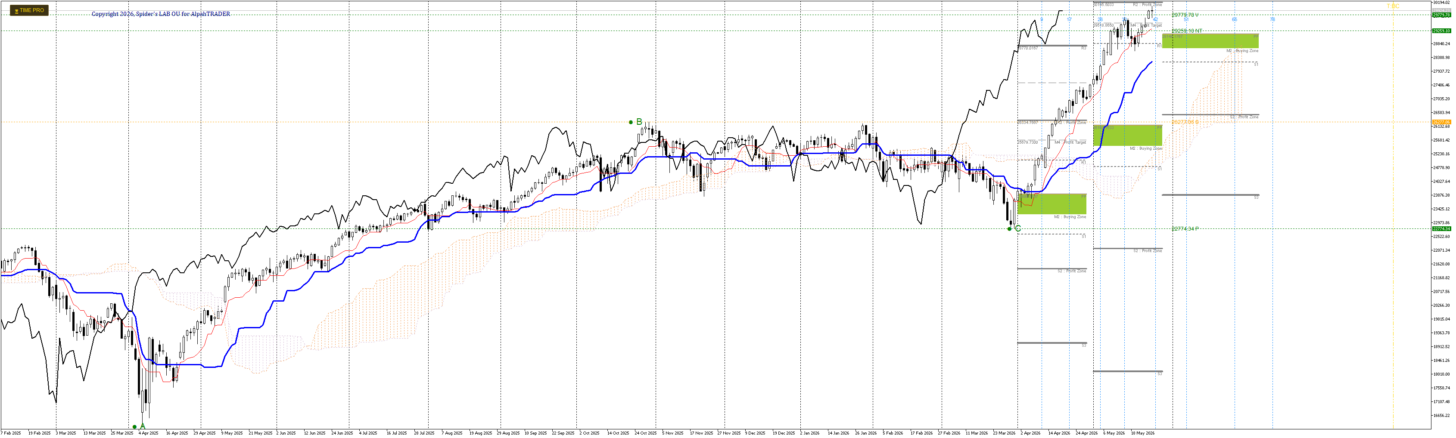Click the 16656.22 bottom price scale value
This screenshot has width=1456, height=438.
1443,416
